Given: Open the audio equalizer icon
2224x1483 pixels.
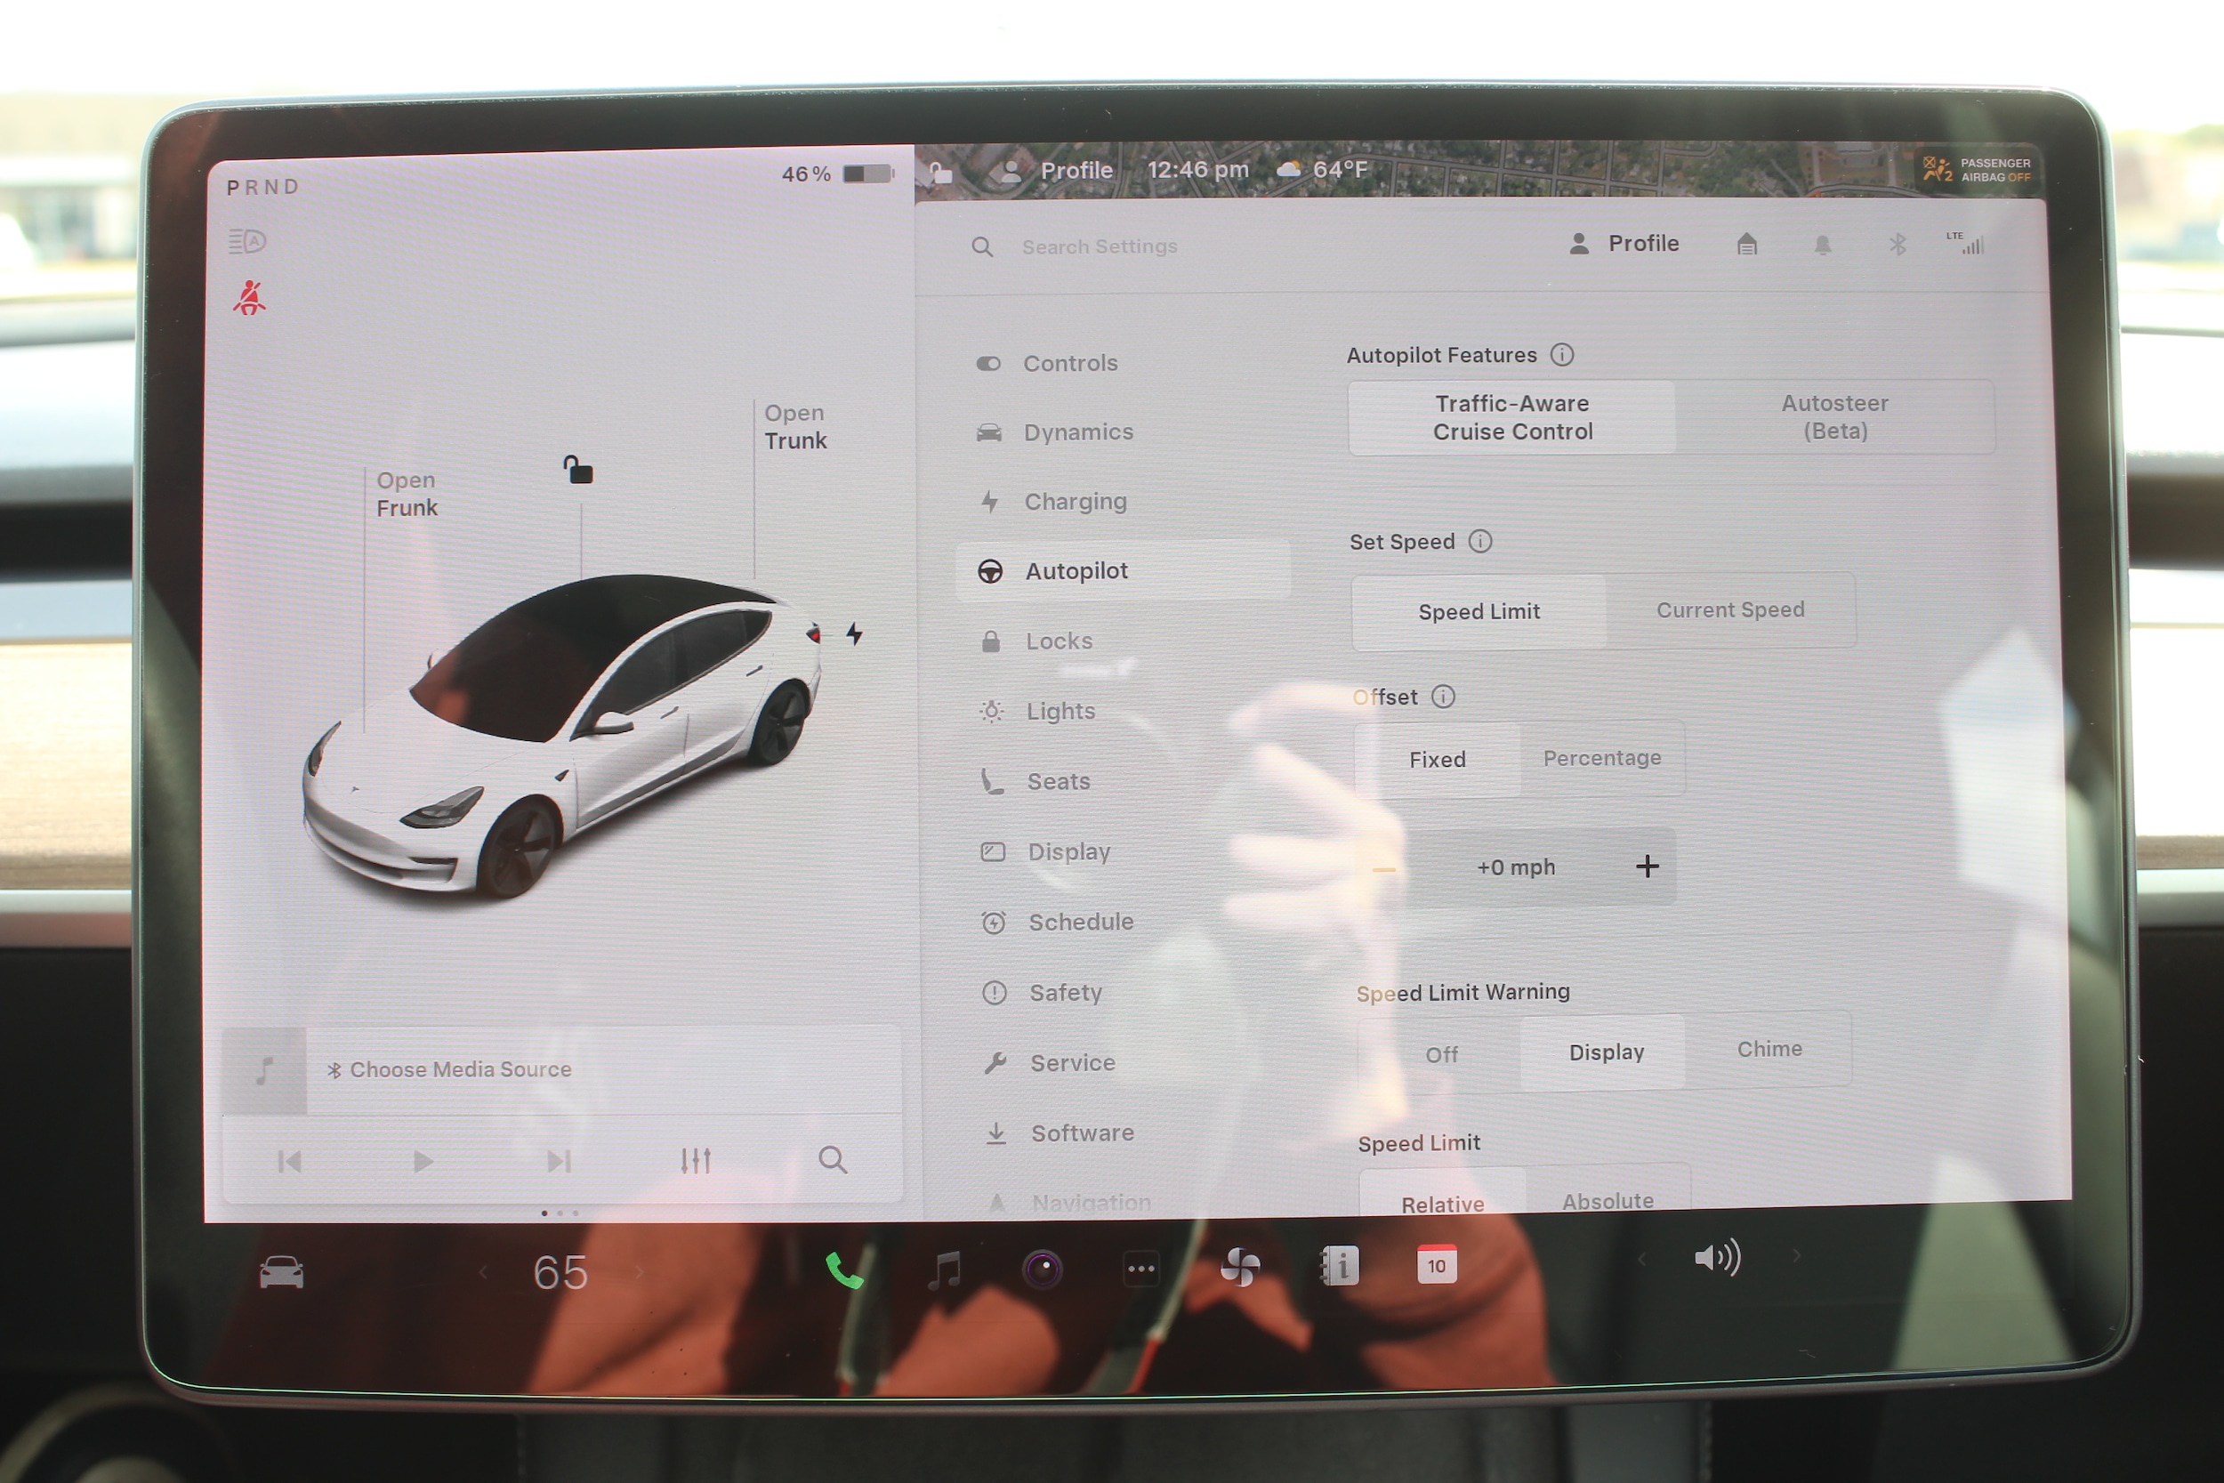Looking at the screenshot, I should tap(696, 1160).
